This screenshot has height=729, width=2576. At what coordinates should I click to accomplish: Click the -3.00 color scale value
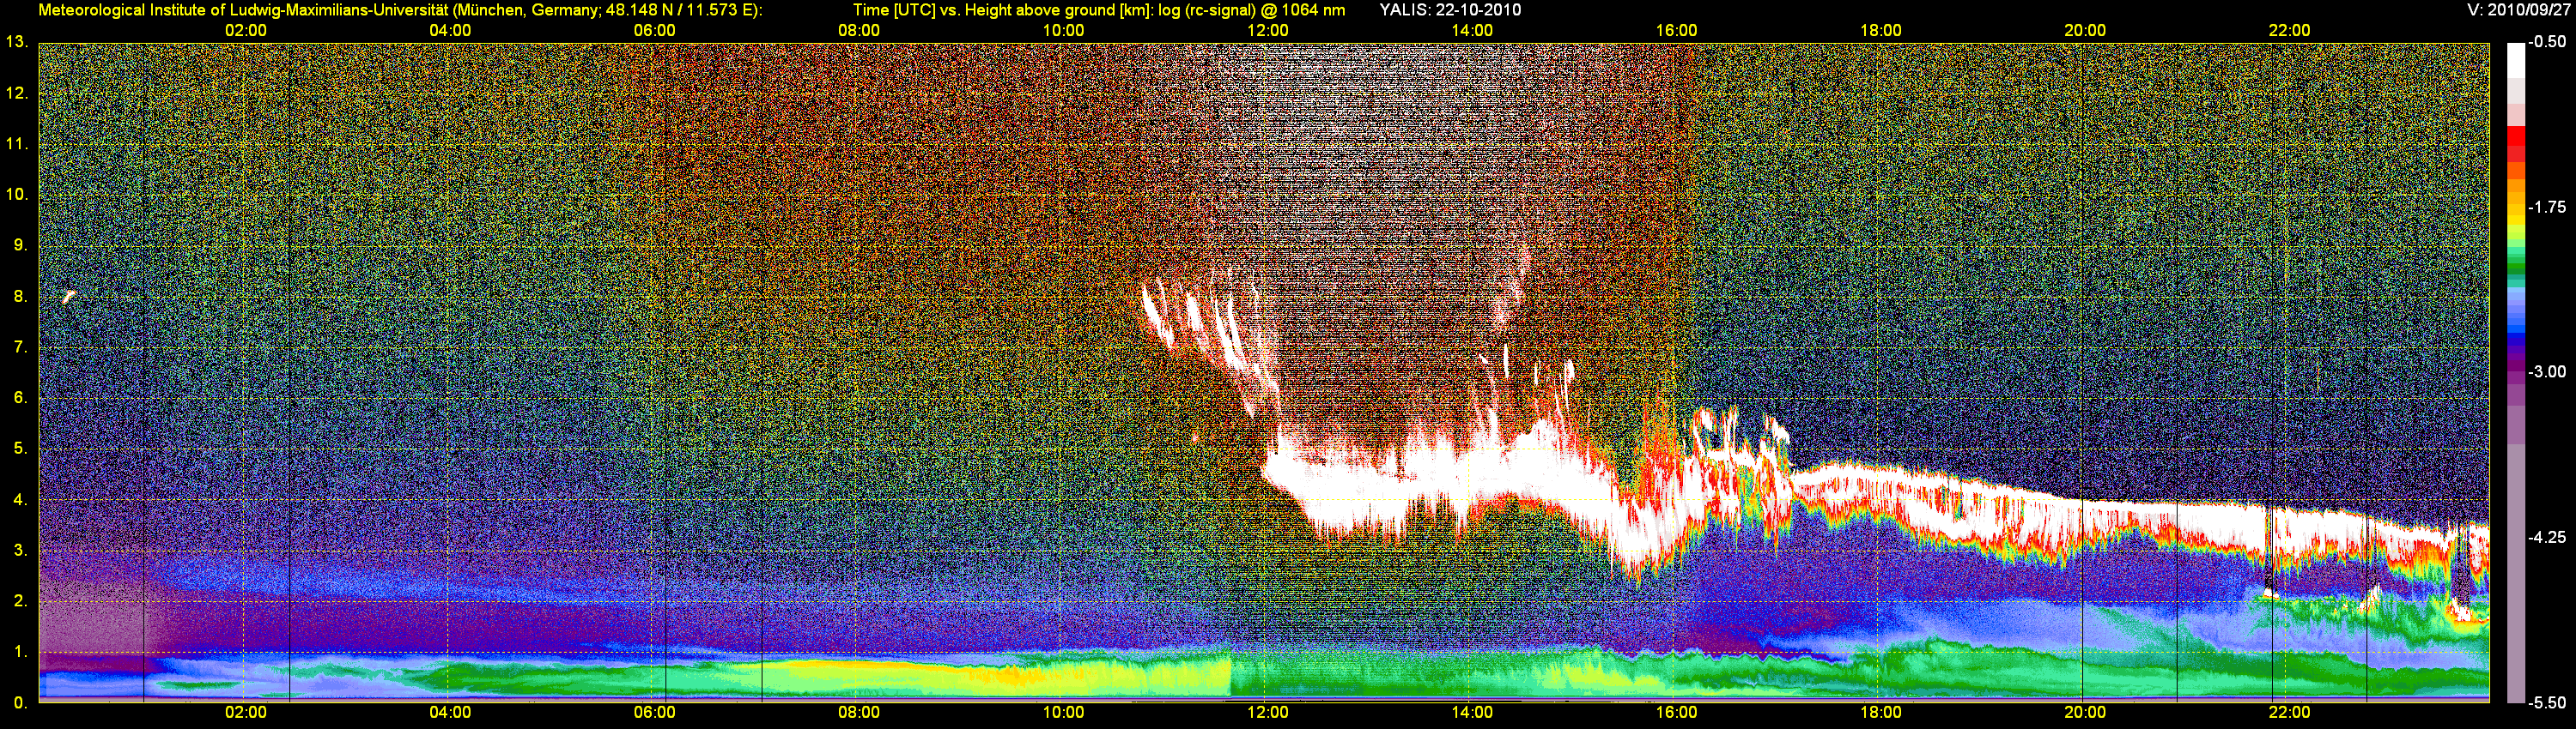point(2547,371)
